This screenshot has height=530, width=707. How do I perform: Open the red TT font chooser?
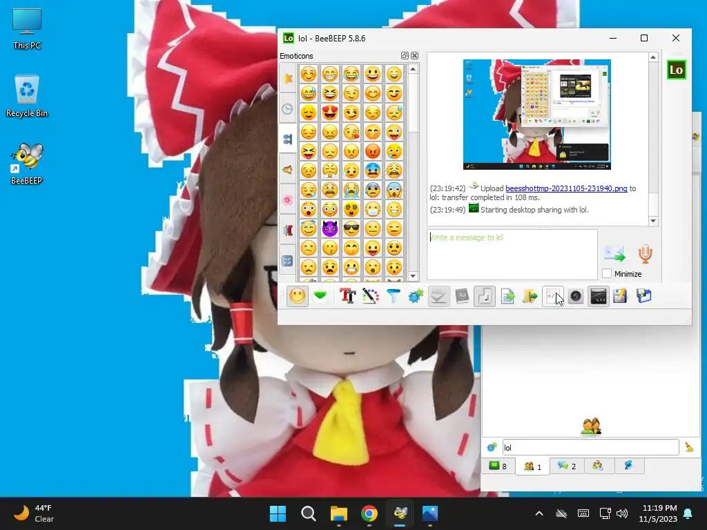pos(348,296)
